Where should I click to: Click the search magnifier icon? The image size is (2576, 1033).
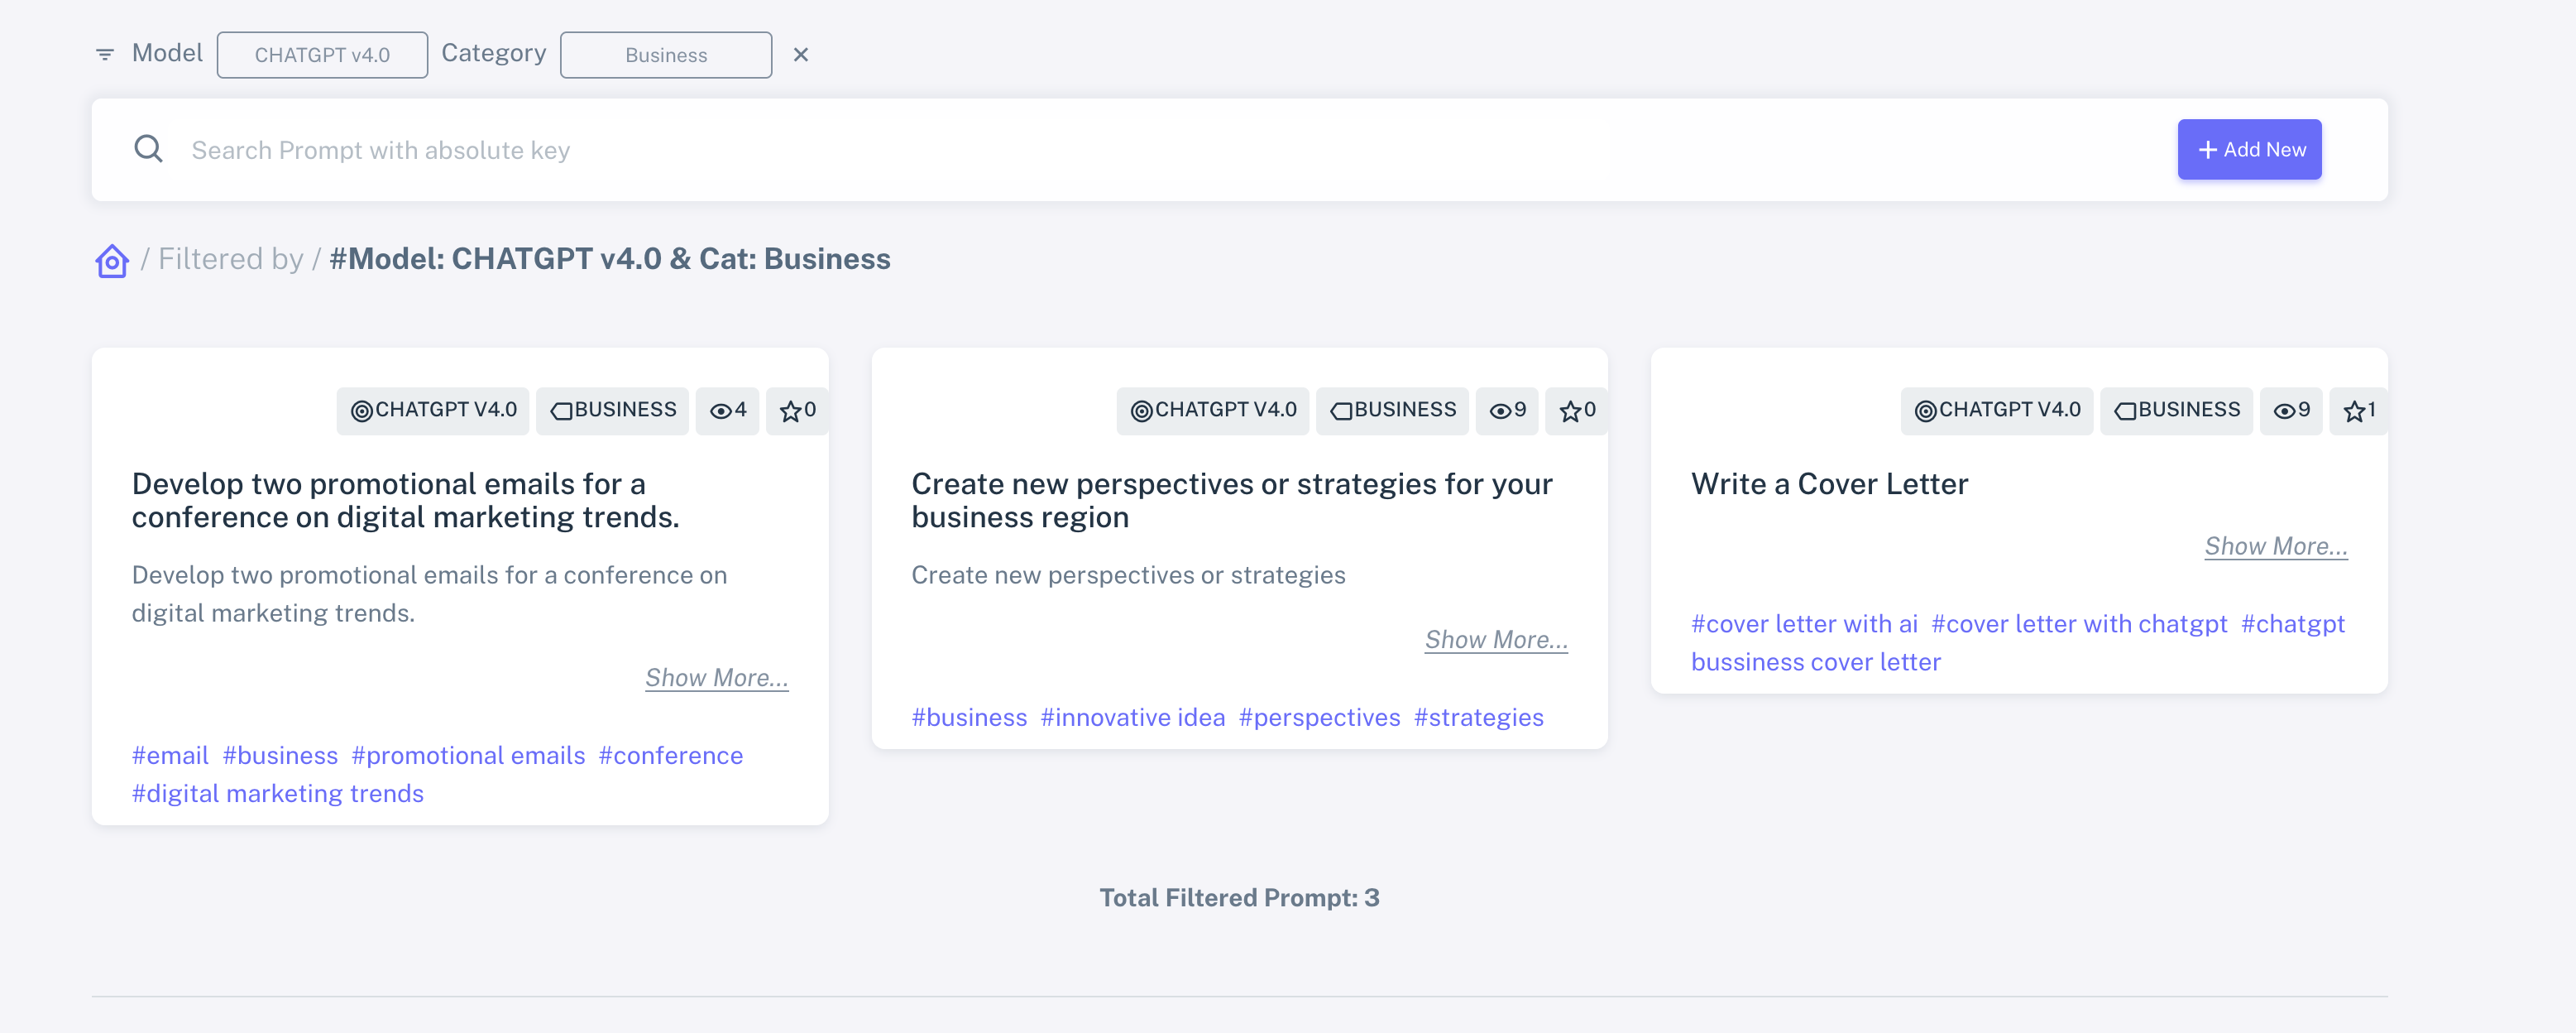point(148,148)
